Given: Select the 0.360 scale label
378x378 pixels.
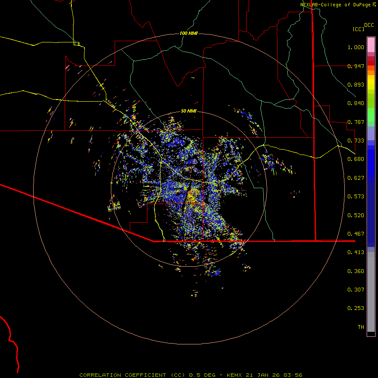Looking at the screenshot, I should (x=356, y=271).
